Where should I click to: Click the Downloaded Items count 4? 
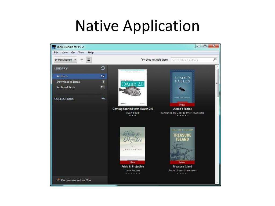[x=103, y=82]
